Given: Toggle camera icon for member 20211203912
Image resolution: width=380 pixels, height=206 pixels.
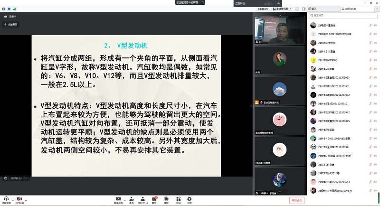Looking at the screenshot, I should (x=375, y=103).
